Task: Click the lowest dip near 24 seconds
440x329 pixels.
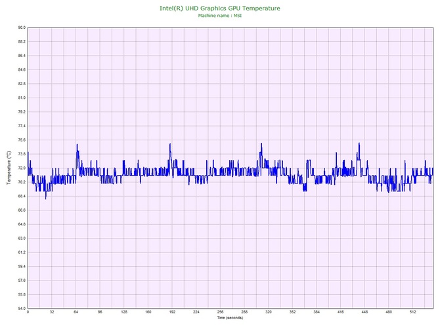Action: click(x=46, y=198)
